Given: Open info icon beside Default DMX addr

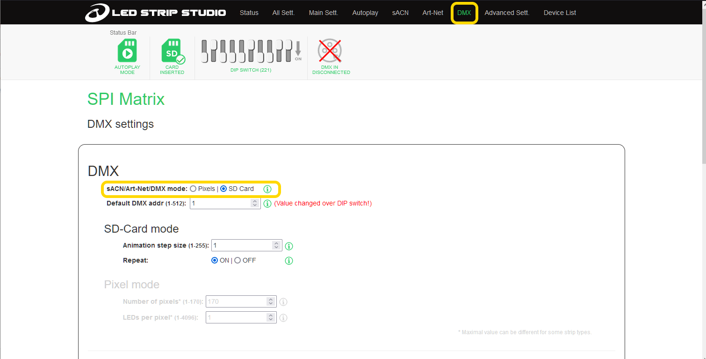Looking at the screenshot, I should 267,204.
